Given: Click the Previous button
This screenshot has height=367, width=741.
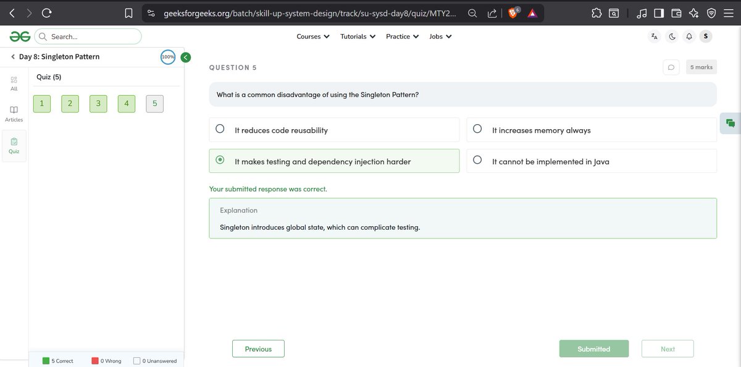Looking at the screenshot, I should click(258, 348).
